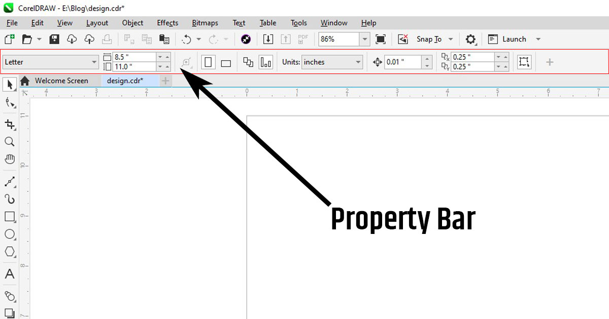
Task: Open the Letter page size dropdown
Action: tap(94, 62)
